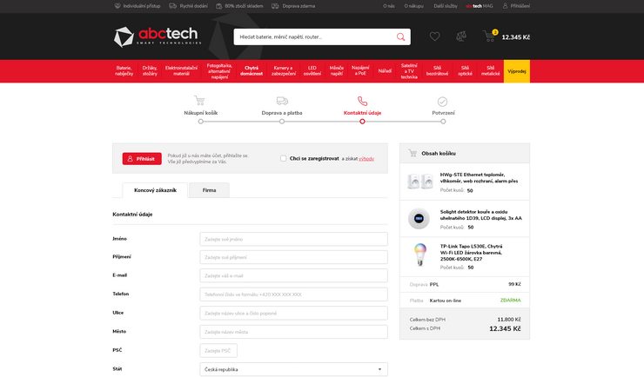This screenshot has height=377, width=644.
Task: Select the Koncový zákazník tab
Action: [155, 190]
